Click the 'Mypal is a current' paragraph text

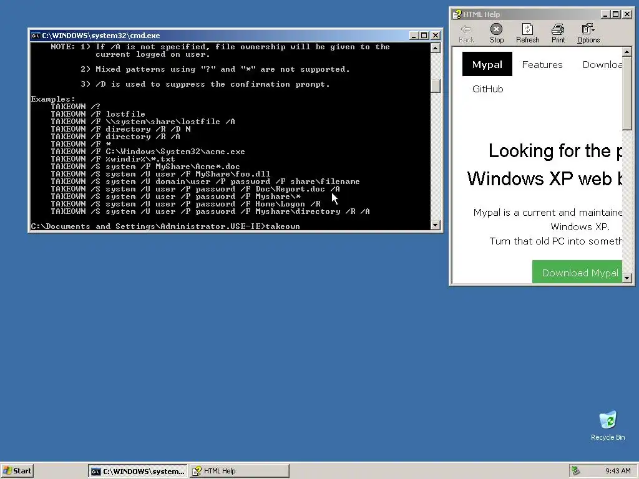548,212
